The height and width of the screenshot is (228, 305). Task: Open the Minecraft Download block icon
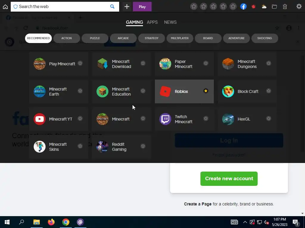tap(102, 64)
